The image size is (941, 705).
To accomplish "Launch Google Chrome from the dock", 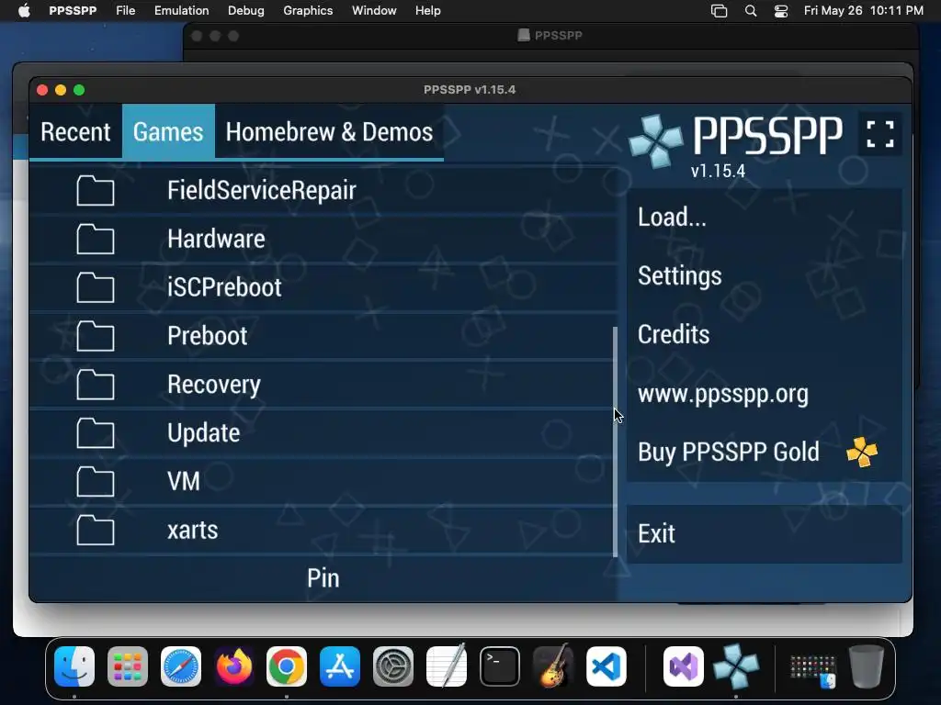I will pos(287,666).
